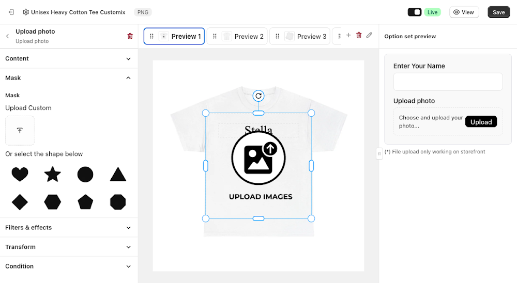Click 'Choose and upload your photo...' text
The width and height of the screenshot is (517, 283).
431,121
